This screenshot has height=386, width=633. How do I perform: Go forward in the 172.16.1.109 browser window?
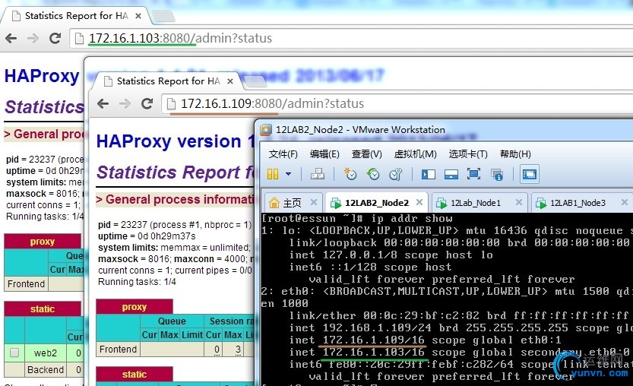point(125,104)
